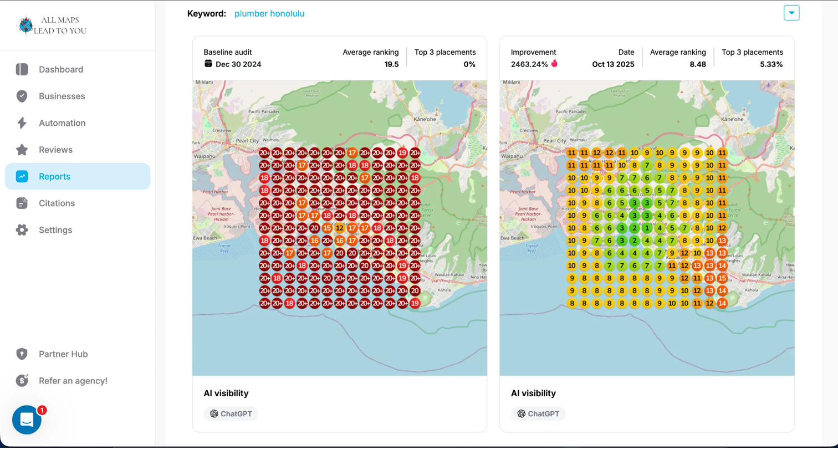Image resolution: width=838 pixels, height=450 pixels.
Task: Click the orange rank 12 baseline marker
Action: (x=339, y=228)
